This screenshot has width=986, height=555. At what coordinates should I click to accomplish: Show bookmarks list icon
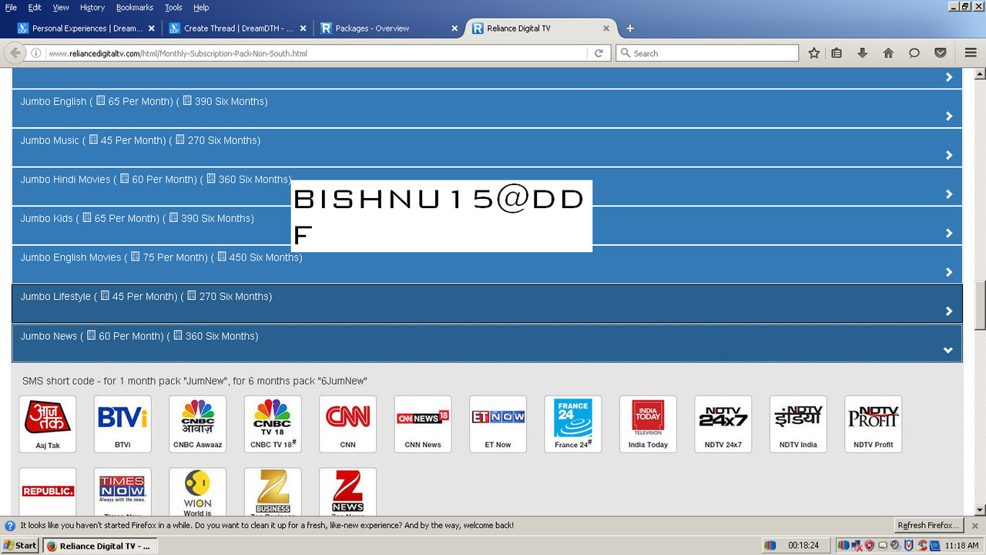(837, 53)
